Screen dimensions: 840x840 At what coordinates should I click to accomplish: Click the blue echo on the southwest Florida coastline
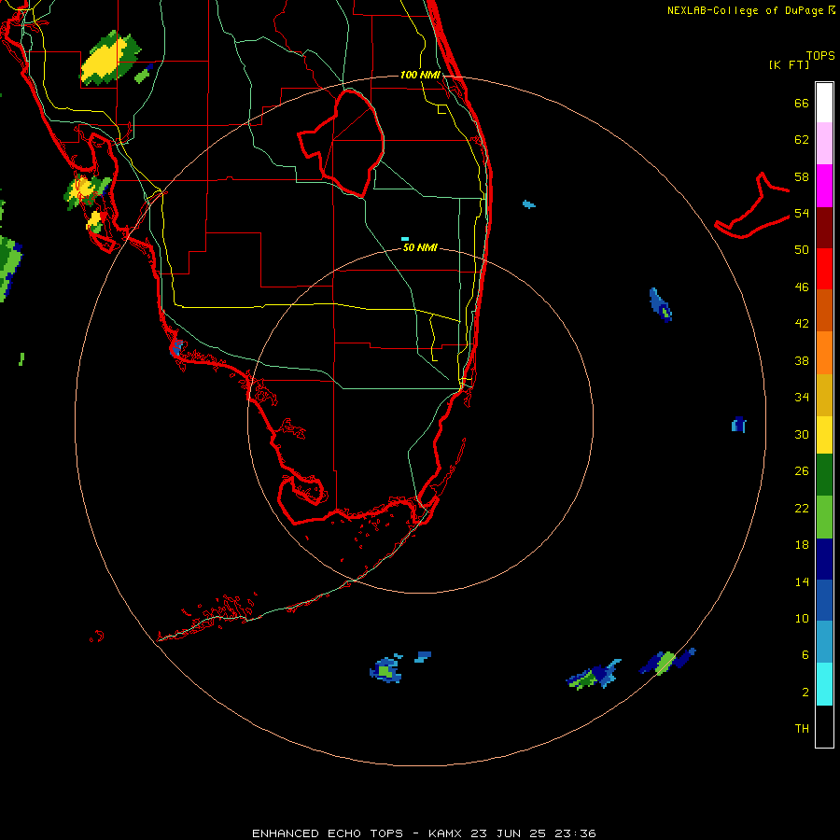pos(176,347)
